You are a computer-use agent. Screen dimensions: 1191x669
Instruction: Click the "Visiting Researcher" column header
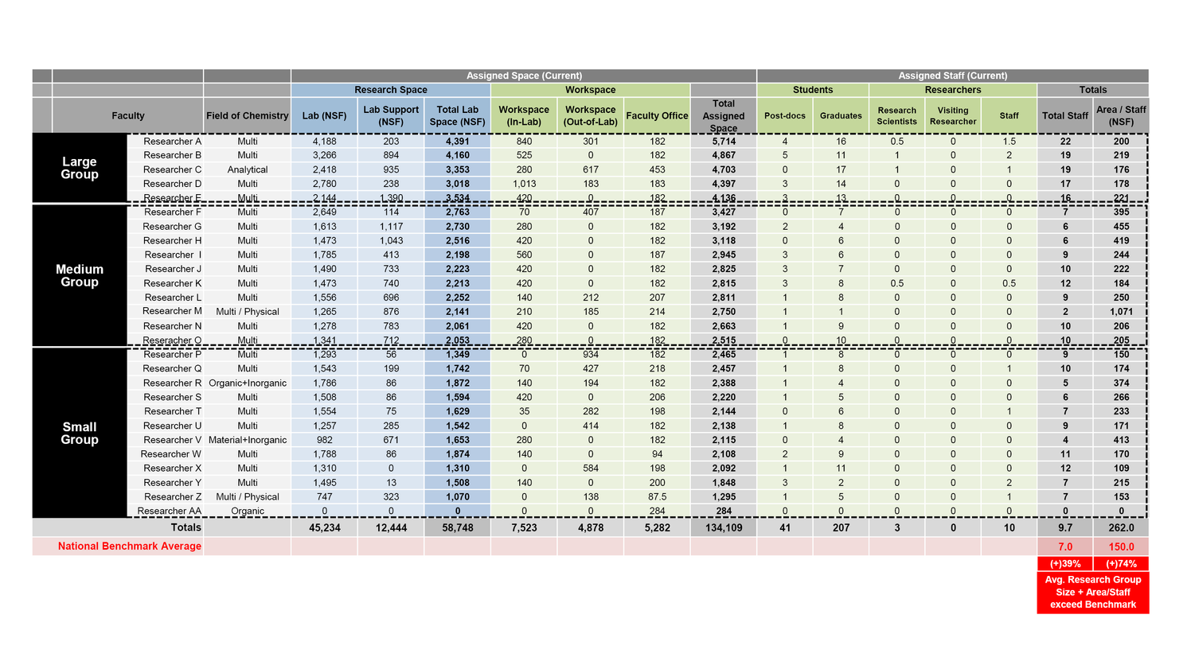tap(953, 115)
